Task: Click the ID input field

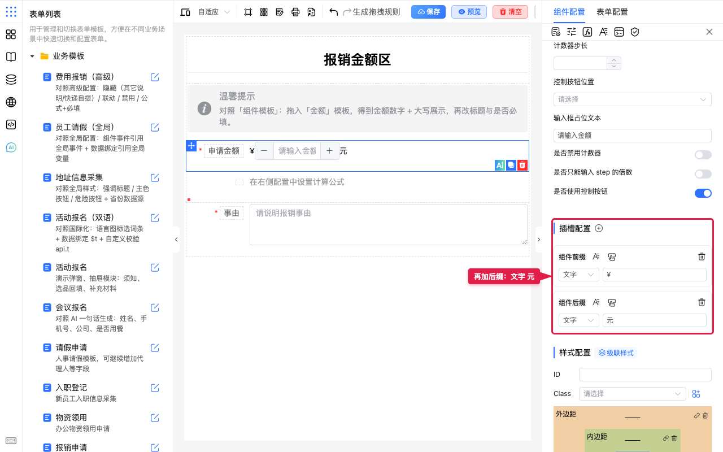Action: pyautogui.click(x=645, y=375)
